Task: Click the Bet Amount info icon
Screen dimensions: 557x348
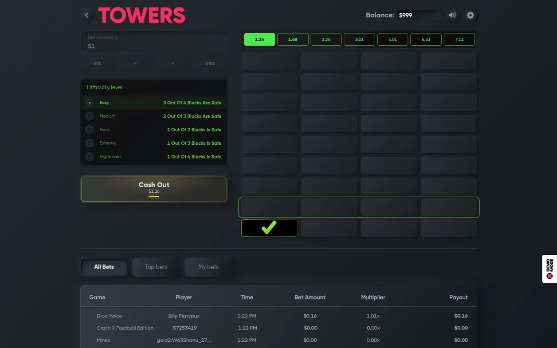Action: point(117,38)
